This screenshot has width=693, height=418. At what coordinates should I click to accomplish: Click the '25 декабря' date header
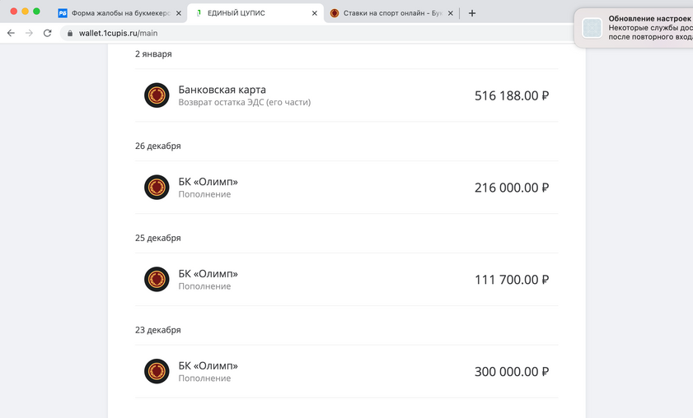pos(157,238)
